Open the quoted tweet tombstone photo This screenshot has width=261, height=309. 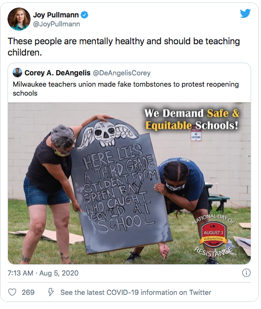click(129, 183)
